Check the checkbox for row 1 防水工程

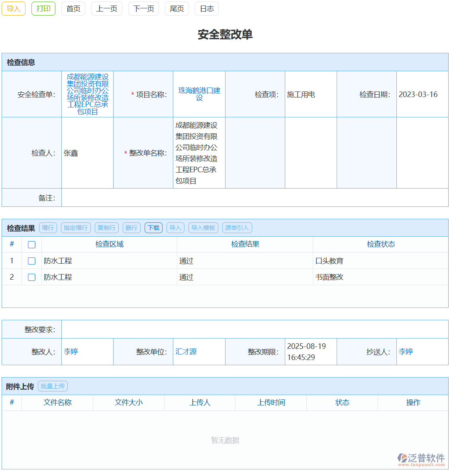(31, 261)
